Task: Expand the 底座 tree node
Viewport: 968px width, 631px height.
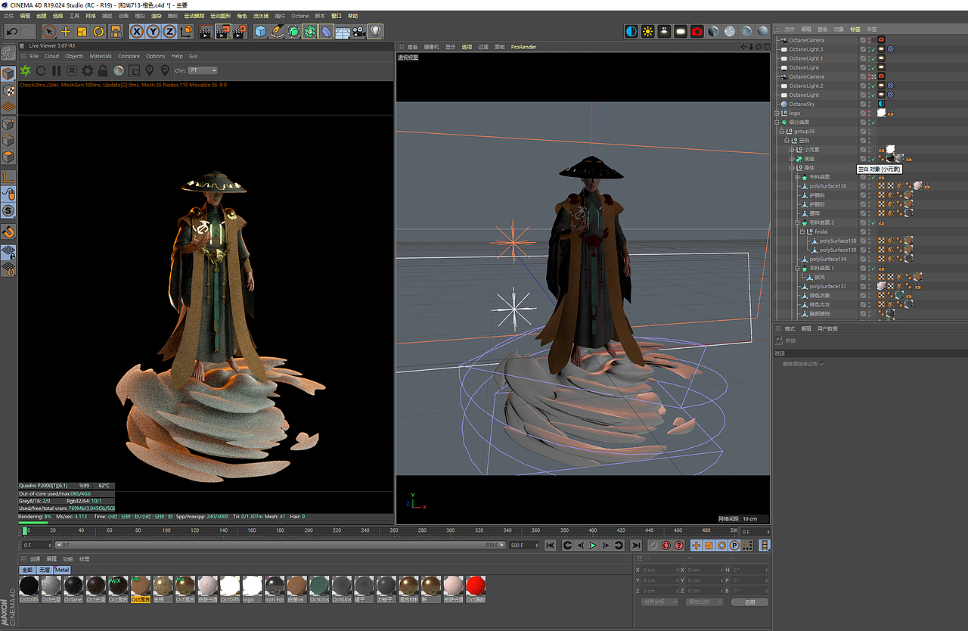Action: 792,158
